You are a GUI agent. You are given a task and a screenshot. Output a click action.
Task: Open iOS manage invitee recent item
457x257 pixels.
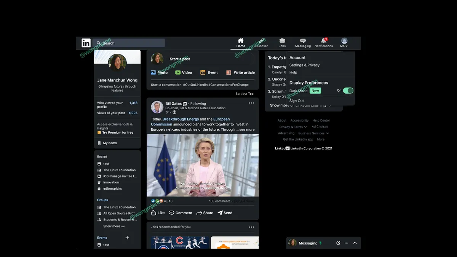click(x=117, y=176)
